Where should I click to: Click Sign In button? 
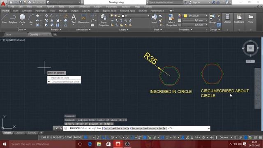[194, 2]
